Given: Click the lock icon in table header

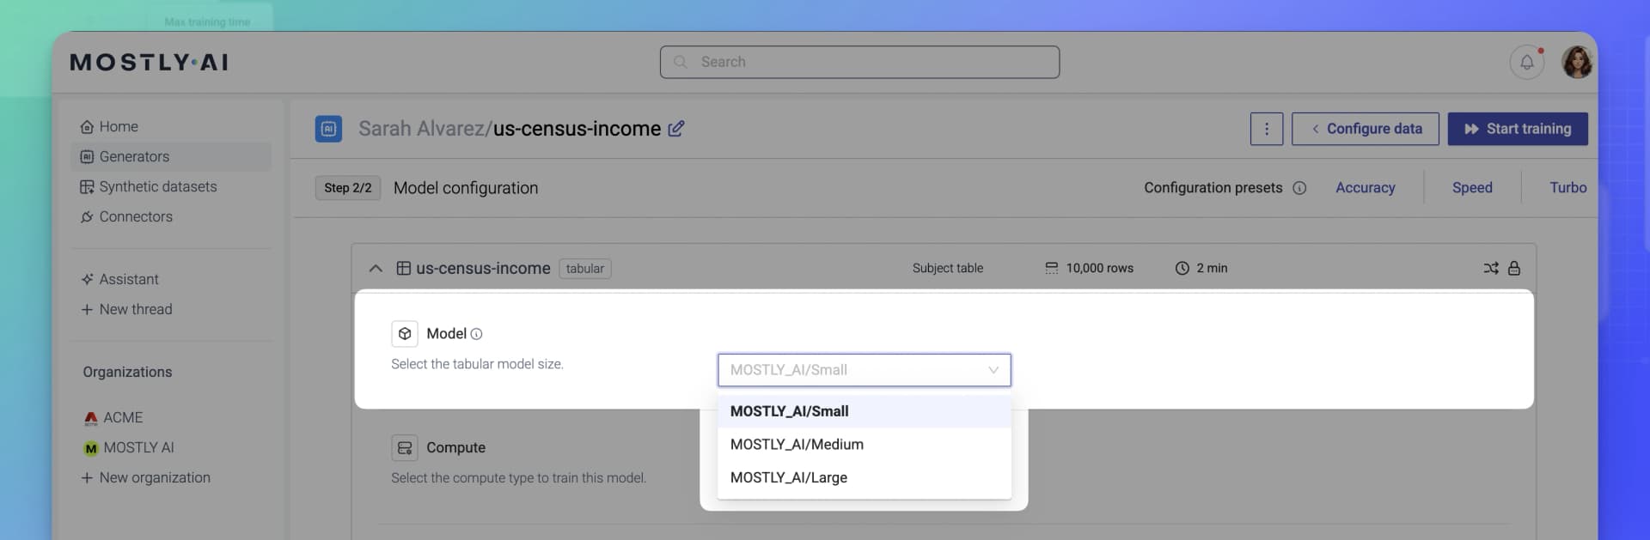Looking at the screenshot, I should tap(1514, 269).
